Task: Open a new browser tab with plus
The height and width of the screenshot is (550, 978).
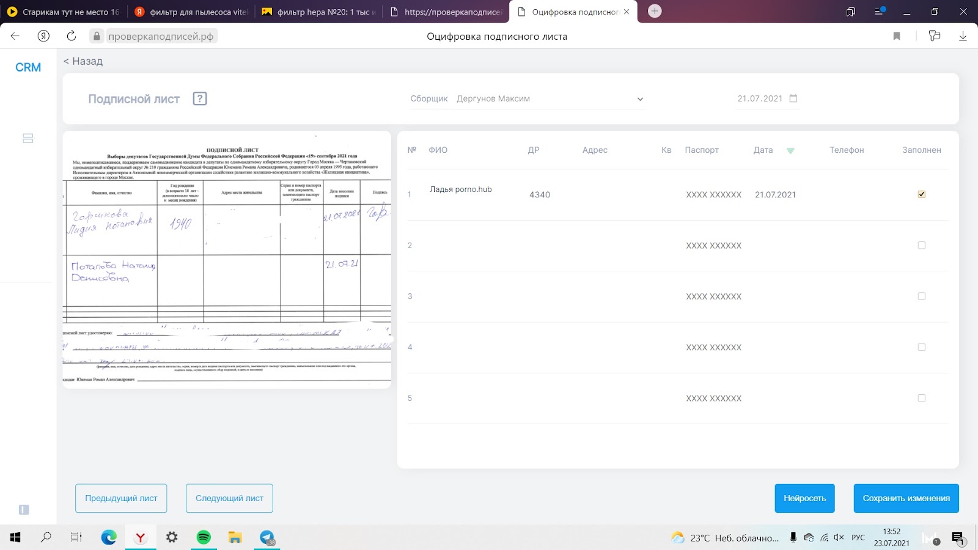Action: pos(655,11)
